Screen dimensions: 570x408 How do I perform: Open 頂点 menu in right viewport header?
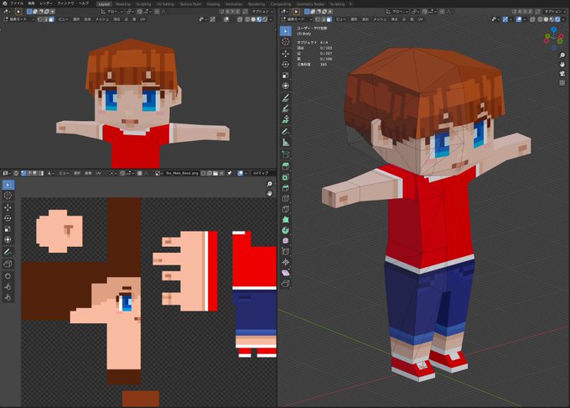[394, 19]
